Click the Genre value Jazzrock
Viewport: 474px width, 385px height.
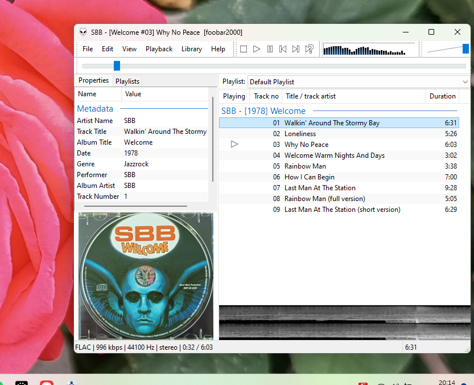click(x=137, y=164)
